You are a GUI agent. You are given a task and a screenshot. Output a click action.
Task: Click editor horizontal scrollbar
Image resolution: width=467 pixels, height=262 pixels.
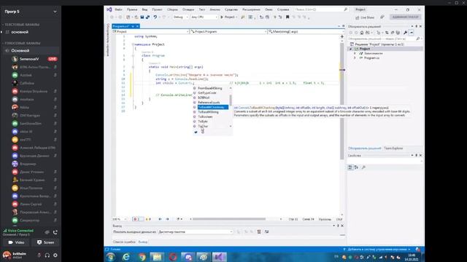coord(228,219)
